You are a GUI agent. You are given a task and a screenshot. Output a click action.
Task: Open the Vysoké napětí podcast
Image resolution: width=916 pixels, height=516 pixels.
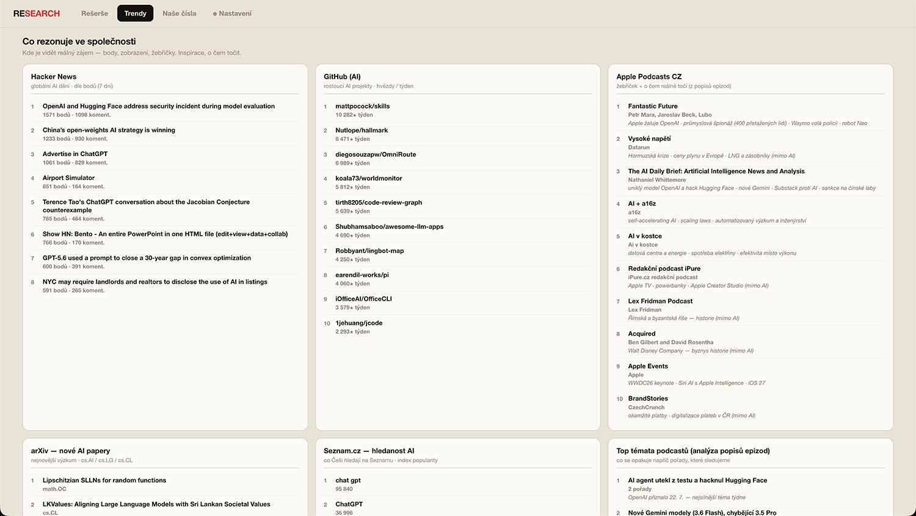tap(649, 138)
